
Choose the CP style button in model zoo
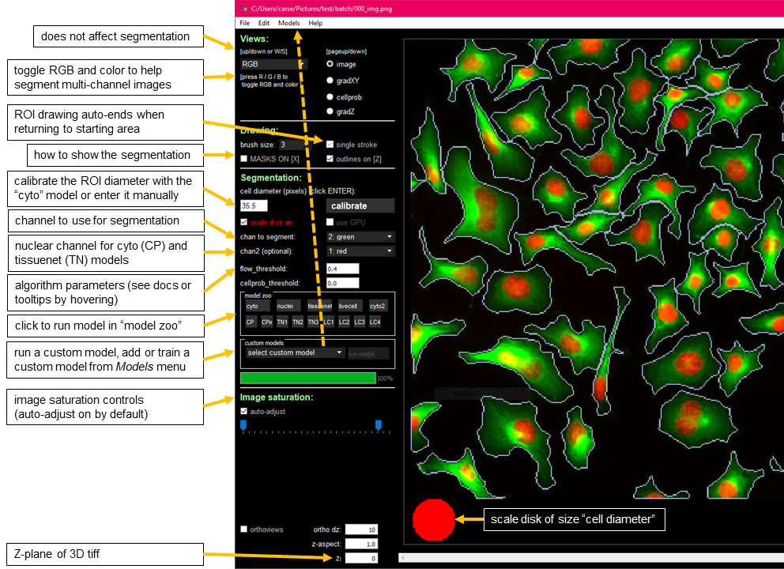tap(251, 322)
